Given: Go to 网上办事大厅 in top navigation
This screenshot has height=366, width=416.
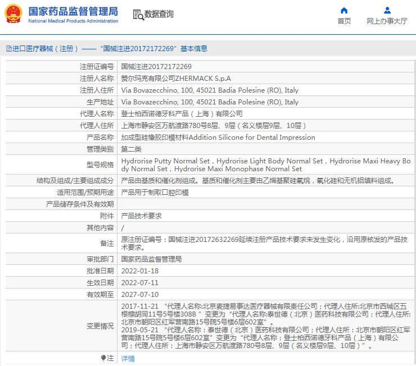Looking at the screenshot, I should click(x=387, y=21).
